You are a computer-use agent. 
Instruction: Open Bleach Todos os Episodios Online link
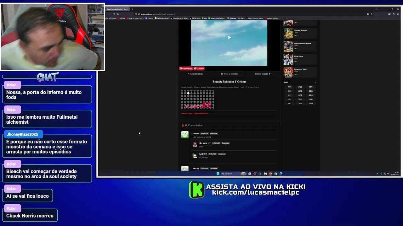(195, 113)
